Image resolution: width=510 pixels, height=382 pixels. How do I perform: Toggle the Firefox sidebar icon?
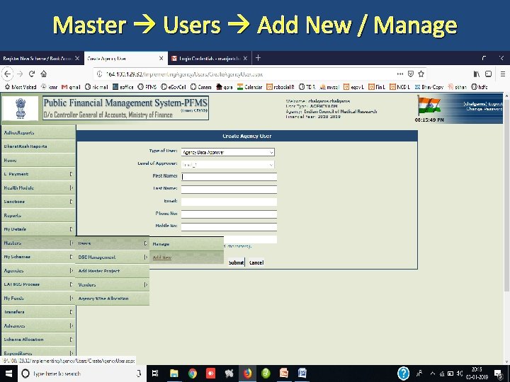[488, 74]
